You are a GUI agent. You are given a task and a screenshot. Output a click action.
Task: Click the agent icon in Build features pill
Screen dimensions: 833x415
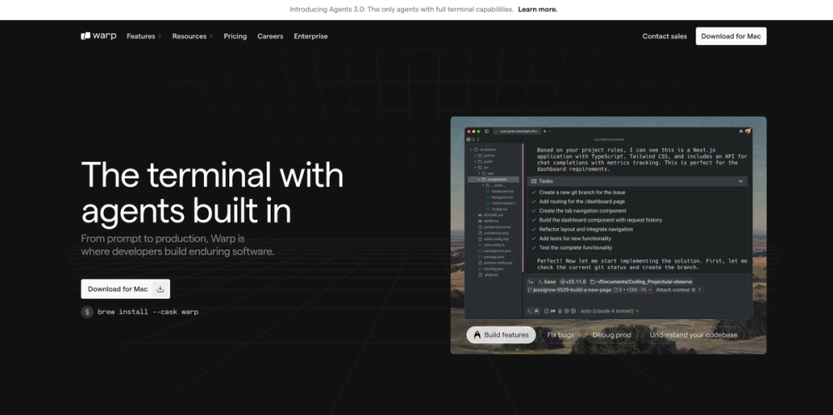click(x=477, y=335)
